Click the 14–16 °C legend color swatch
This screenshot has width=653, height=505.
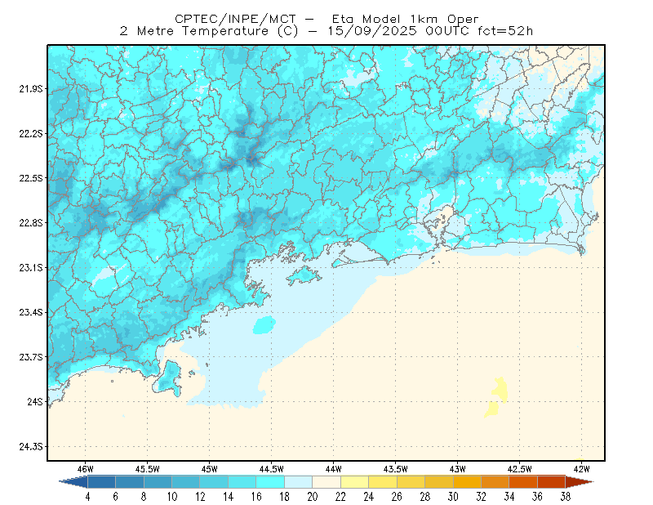pyautogui.click(x=242, y=481)
